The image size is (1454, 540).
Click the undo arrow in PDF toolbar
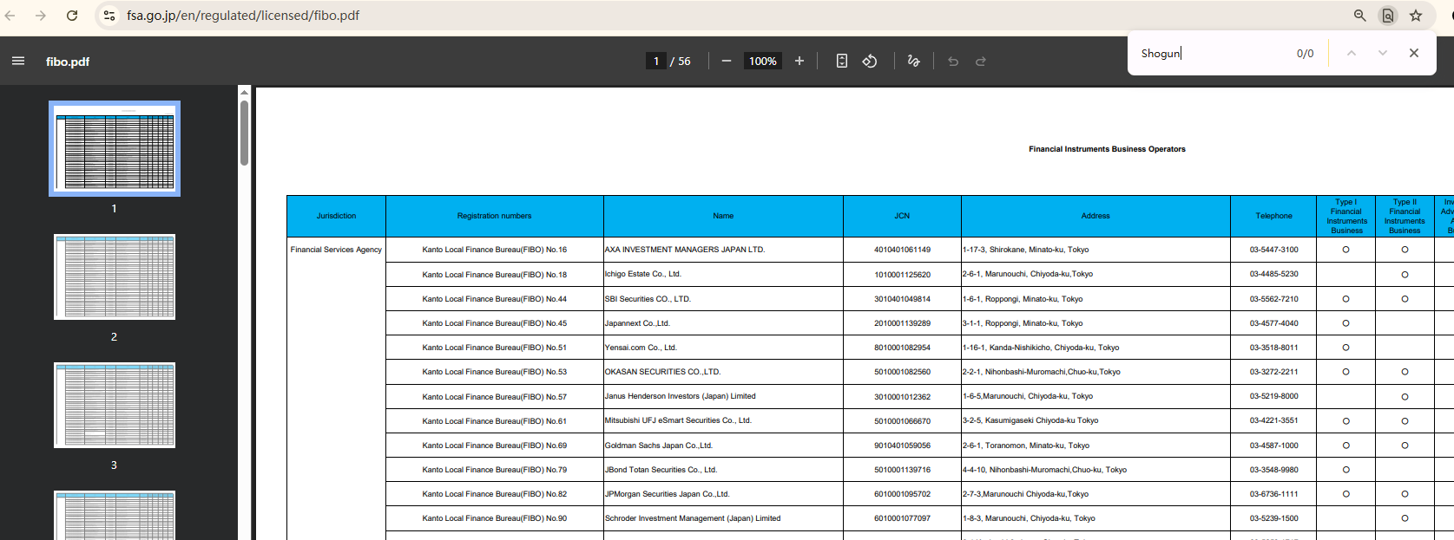pos(953,61)
